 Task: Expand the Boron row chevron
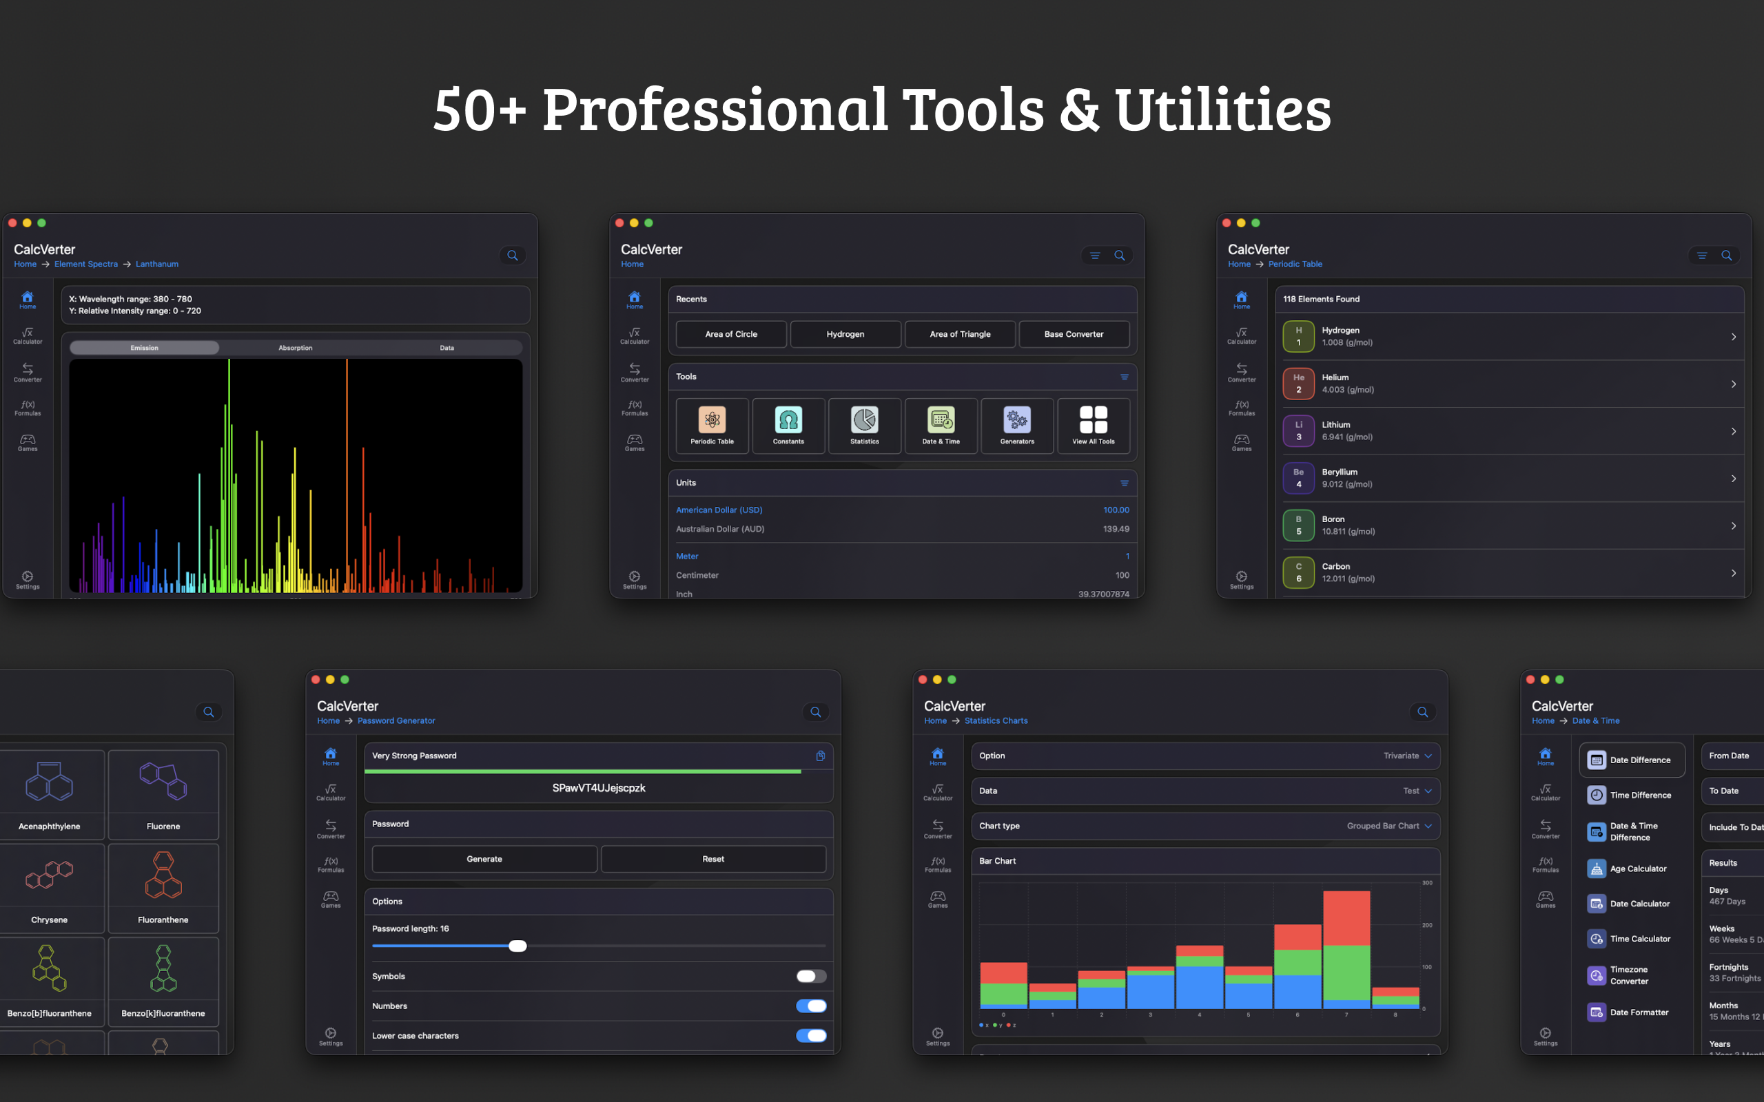(x=1734, y=526)
